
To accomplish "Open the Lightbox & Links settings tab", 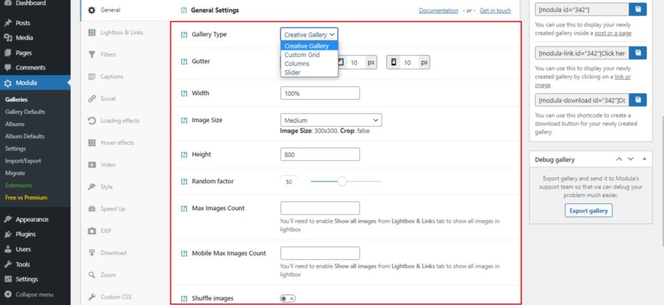I will coord(121,32).
